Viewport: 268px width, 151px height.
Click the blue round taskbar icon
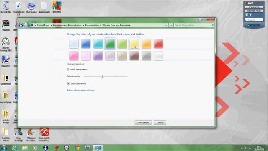point(46,148)
